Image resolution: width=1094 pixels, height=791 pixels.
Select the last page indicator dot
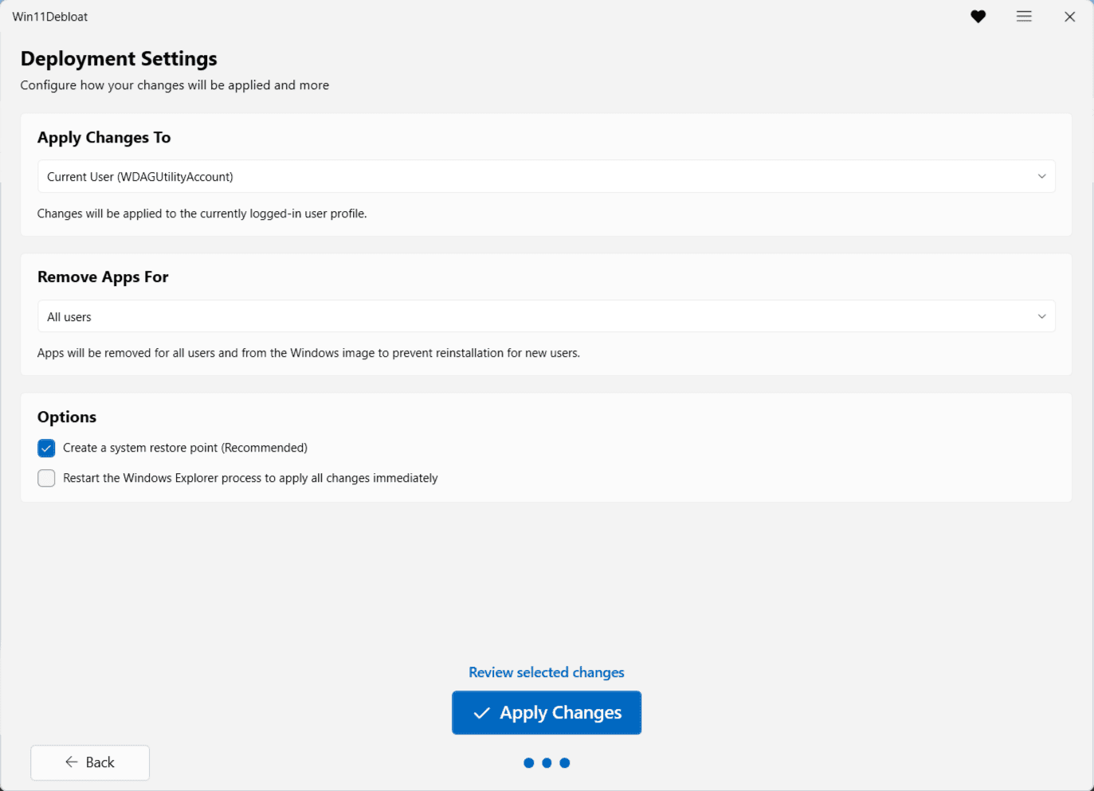point(565,763)
